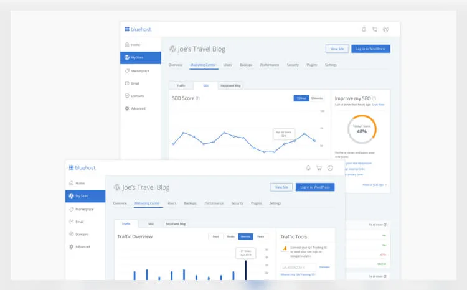Viewport: 467px width, 290px height.
Task: Select the Years range in Traffic Overview
Action: 260,236
